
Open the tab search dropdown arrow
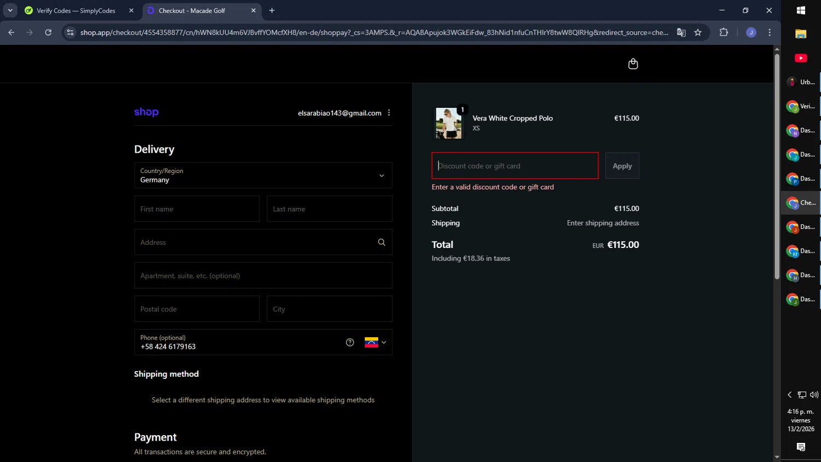(x=10, y=10)
